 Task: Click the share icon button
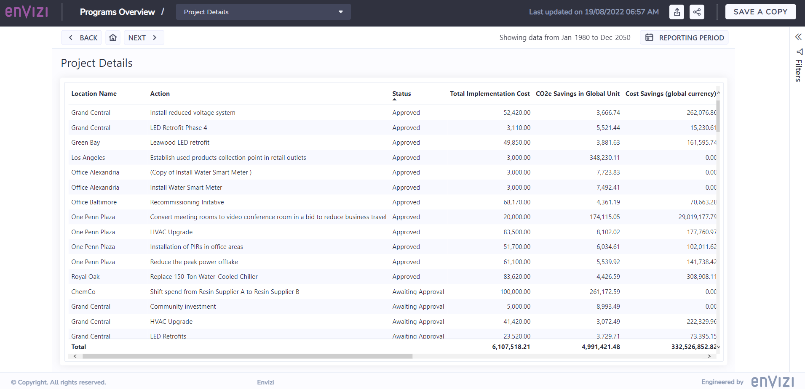point(697,12)
